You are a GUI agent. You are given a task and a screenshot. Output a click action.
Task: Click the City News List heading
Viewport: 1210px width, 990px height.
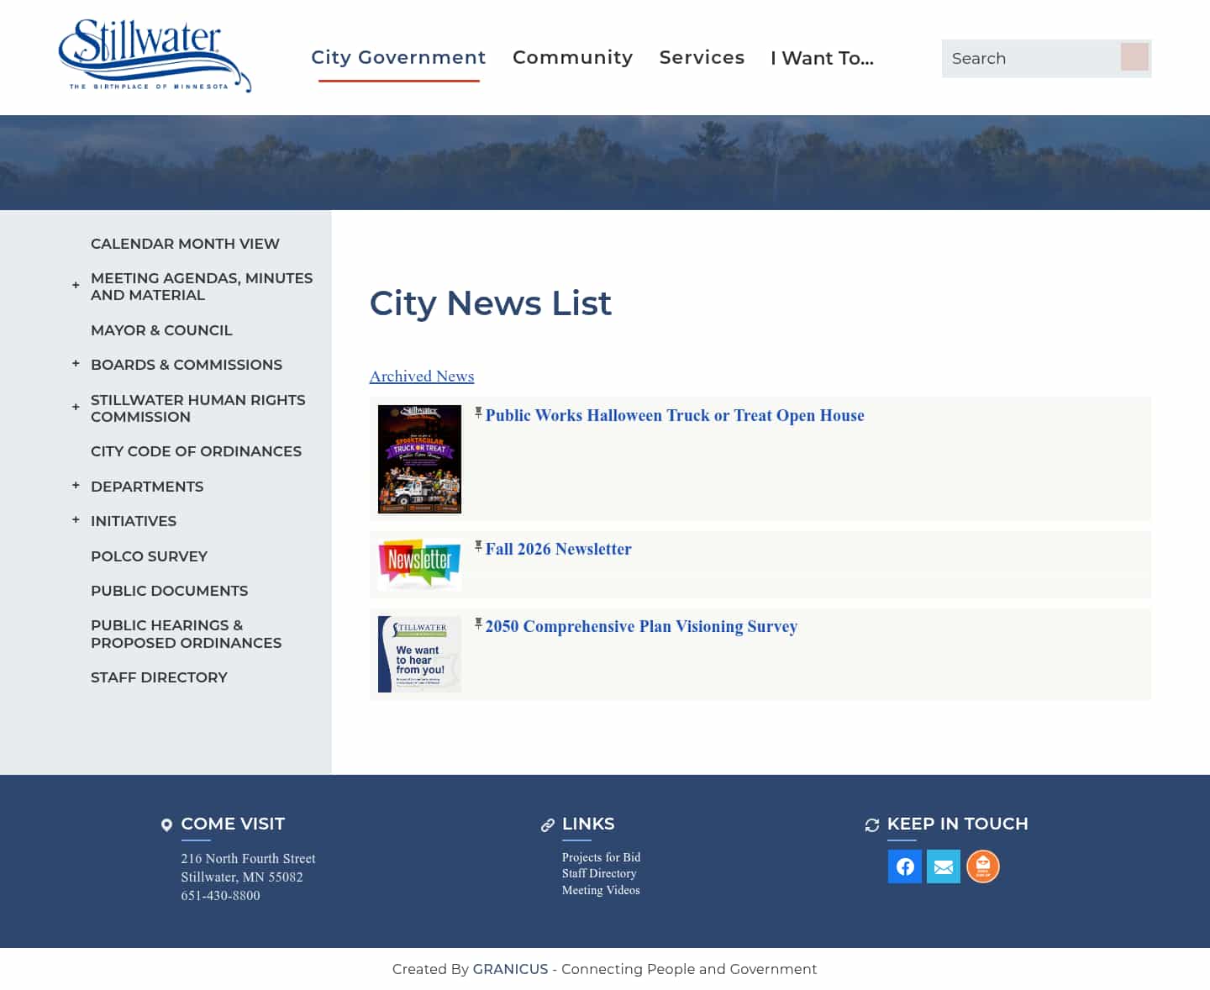[x=491, y=303]
